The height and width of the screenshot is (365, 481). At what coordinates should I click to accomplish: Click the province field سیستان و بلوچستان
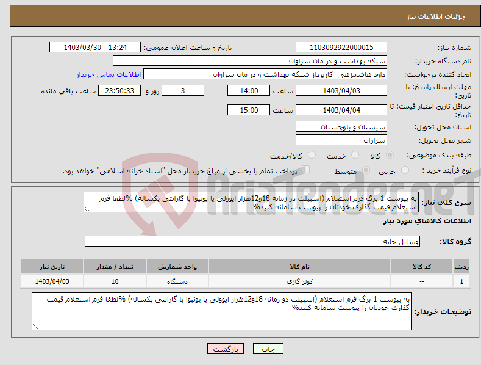pyautogui.click(x=341, y=126)
